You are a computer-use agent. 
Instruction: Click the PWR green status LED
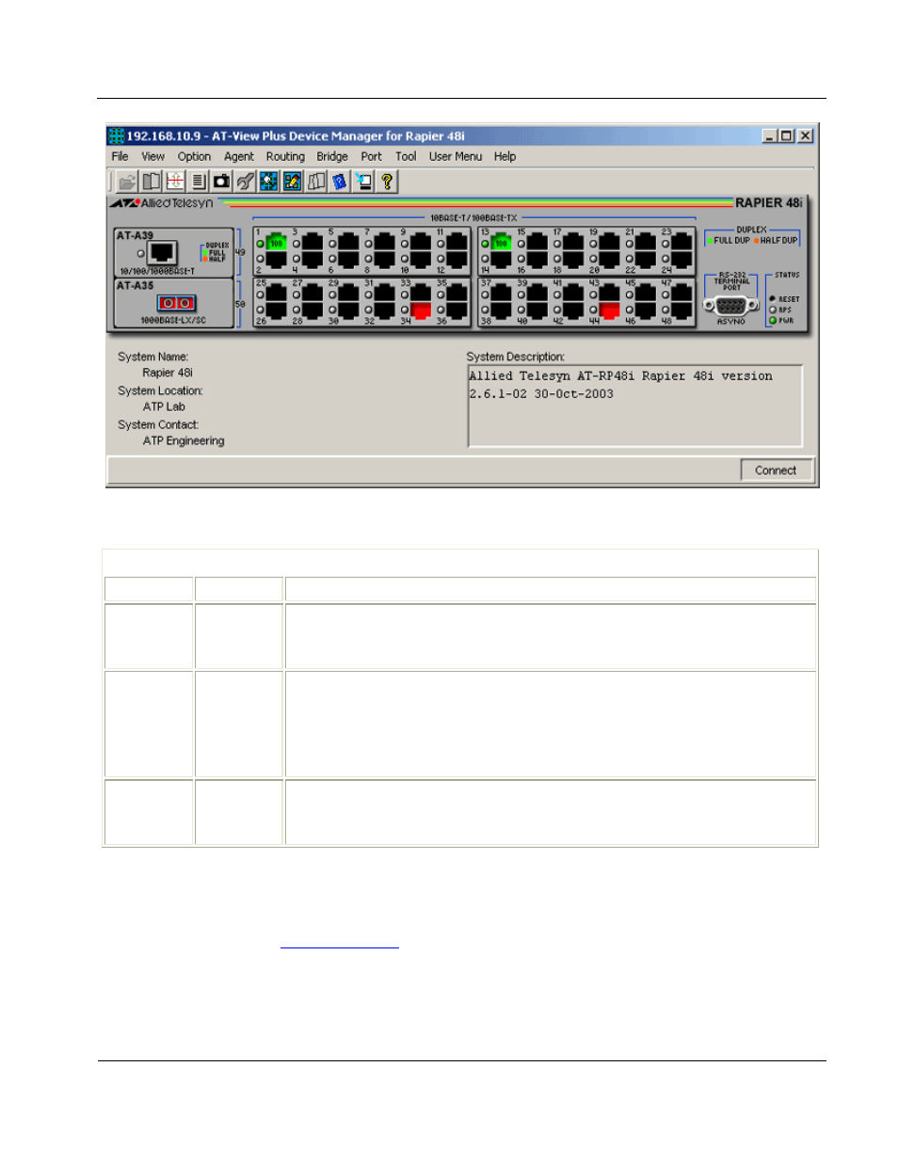point(773,321)
